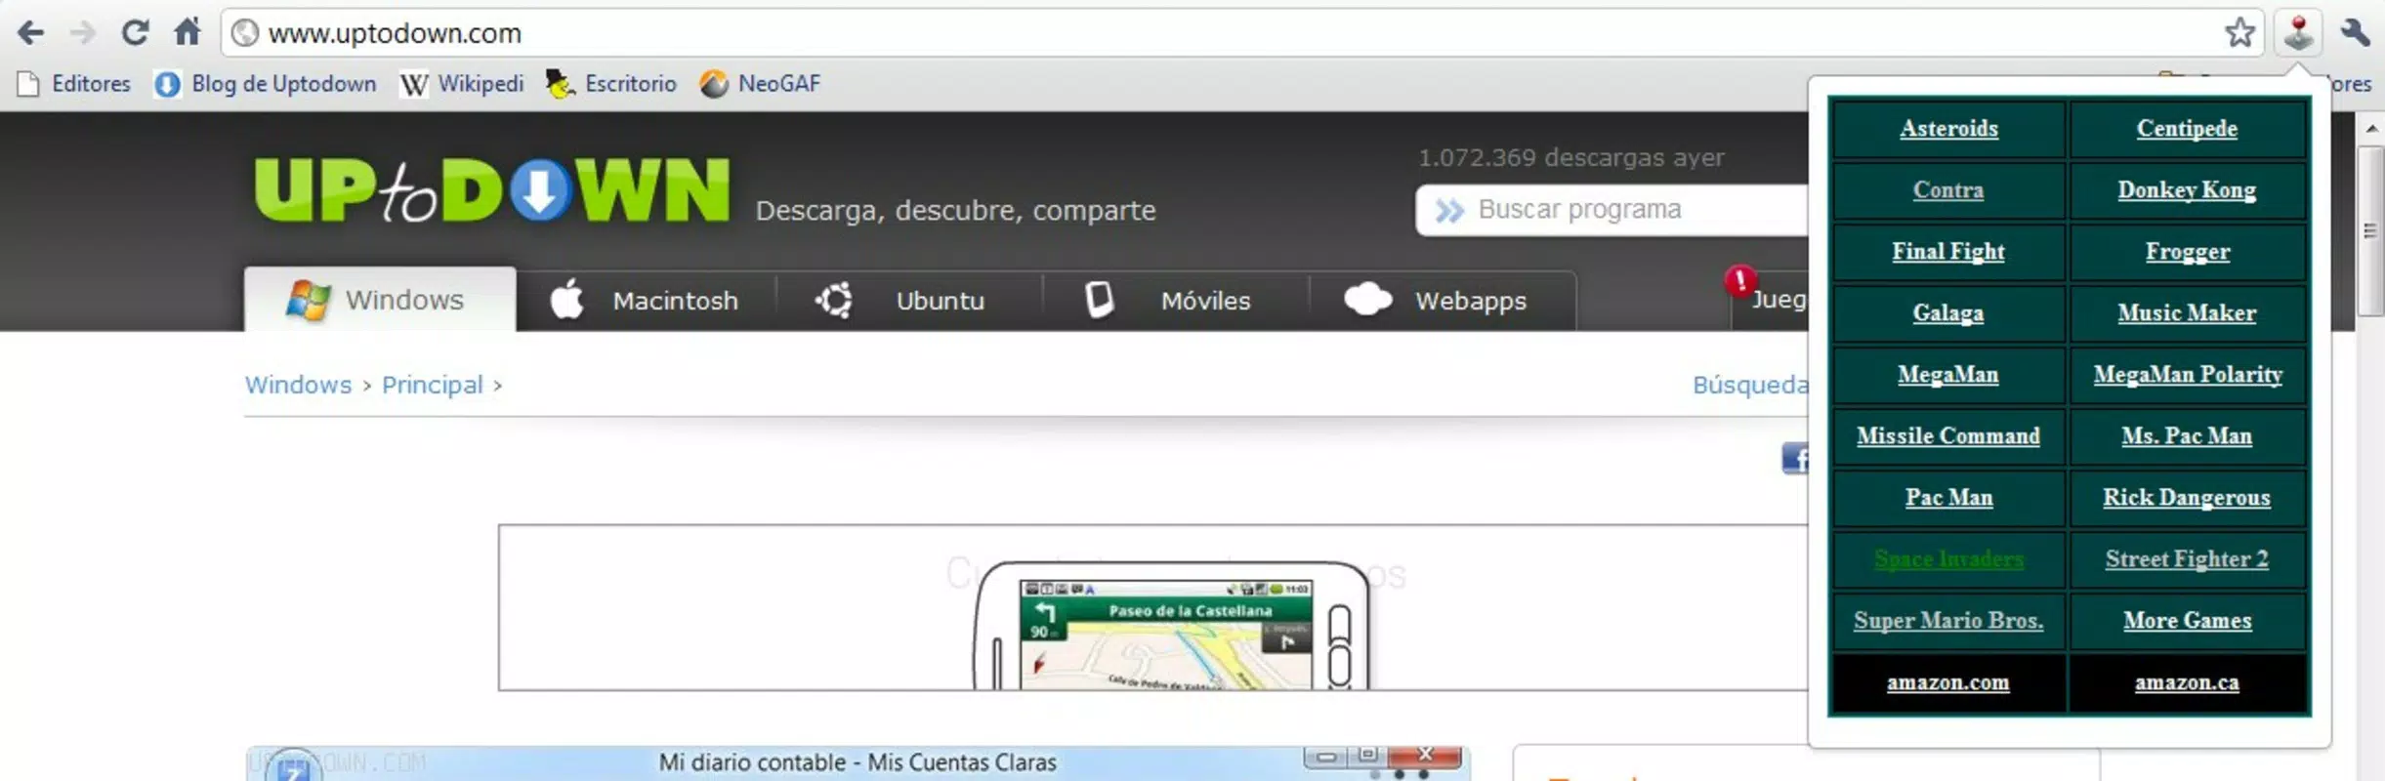The image size is (2385, 781).
Task: Click the Principal breadcrumb link
Action: point(433,385)
